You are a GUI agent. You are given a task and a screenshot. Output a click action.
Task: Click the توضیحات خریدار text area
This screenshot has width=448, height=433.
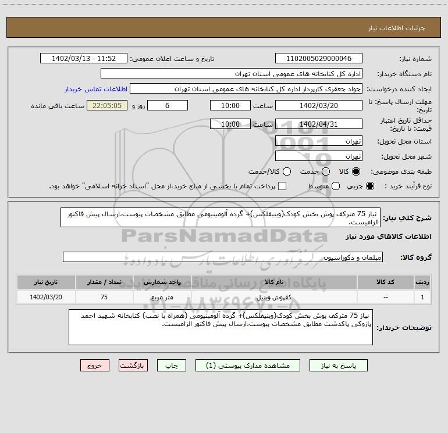click(x=221, y=327)
